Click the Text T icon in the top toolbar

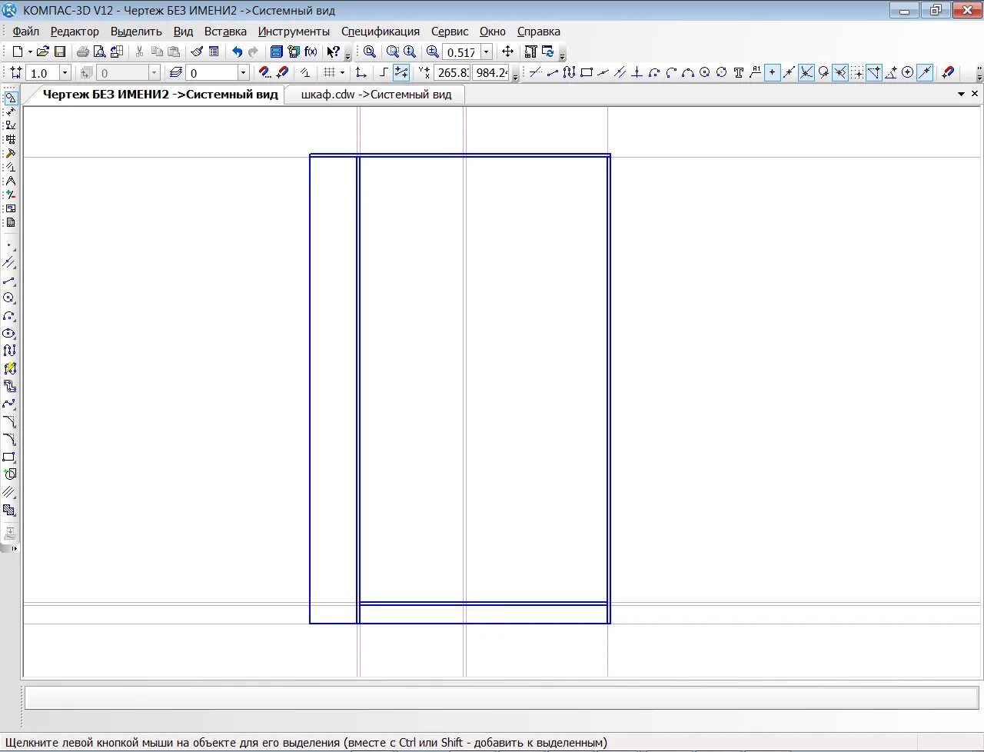coord(738,72)
